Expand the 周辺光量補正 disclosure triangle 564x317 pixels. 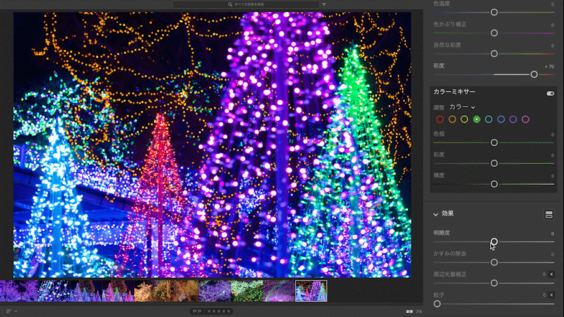click(551, 274)
